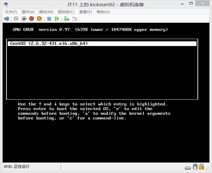Image resolution: width=212 pixels, height=173 pixels.
Task: Open the 媒体(M) menu
Action: [46, 12]
